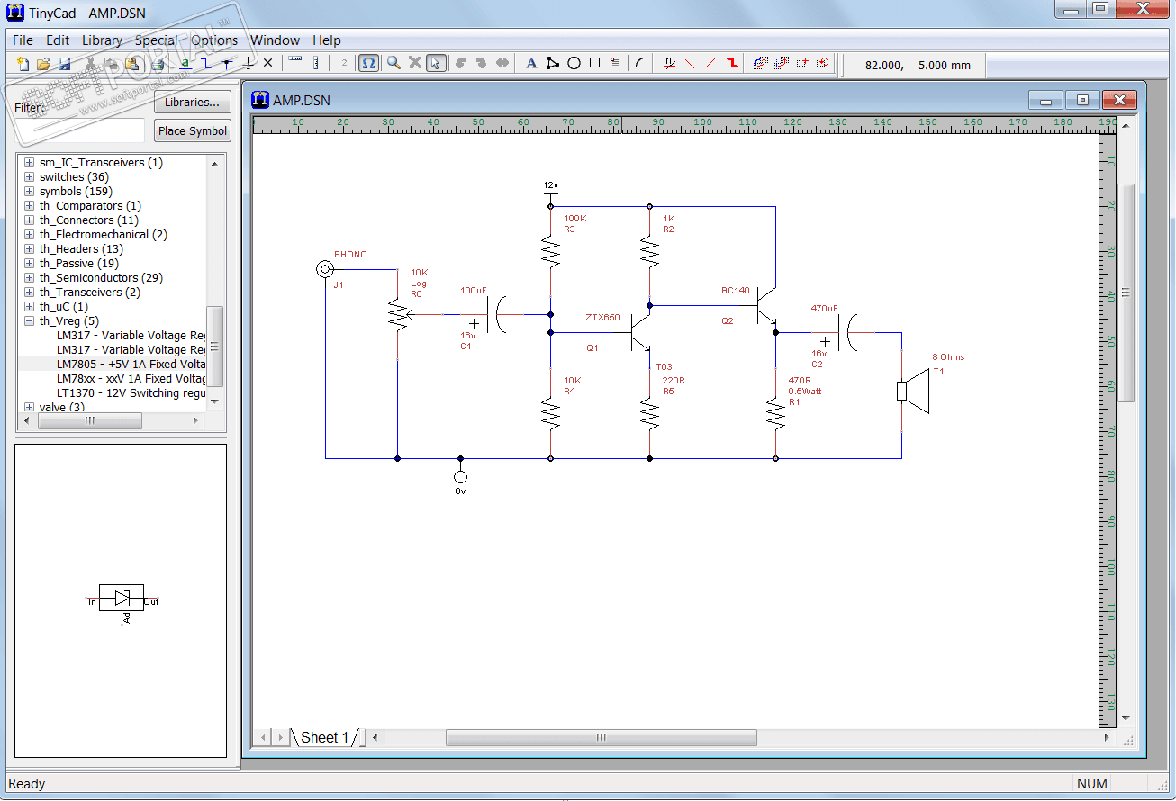Pick the rectangle drawing tool
This screenshot has width=1176, height=801.
tap(594, 63)
